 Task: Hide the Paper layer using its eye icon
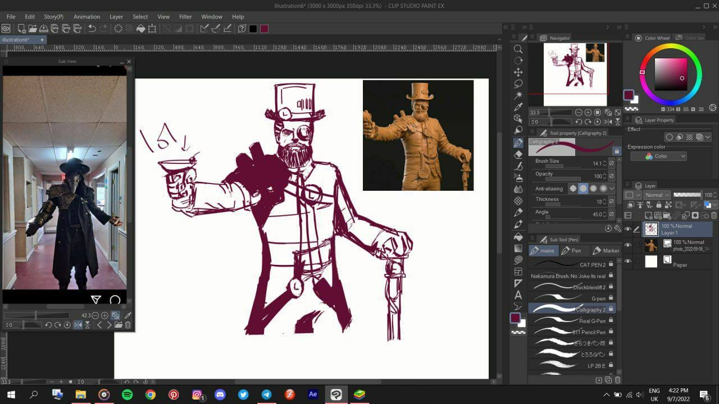click(628, 261)
